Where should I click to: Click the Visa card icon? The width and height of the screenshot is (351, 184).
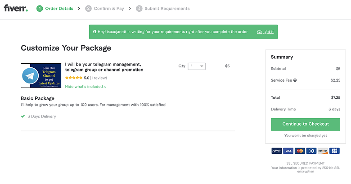(288, 151)
